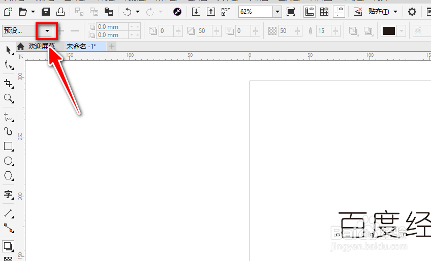431x261 pixels.
Task: Click the lower 0.0 mm shadow offset field
Action: [112, 35]
